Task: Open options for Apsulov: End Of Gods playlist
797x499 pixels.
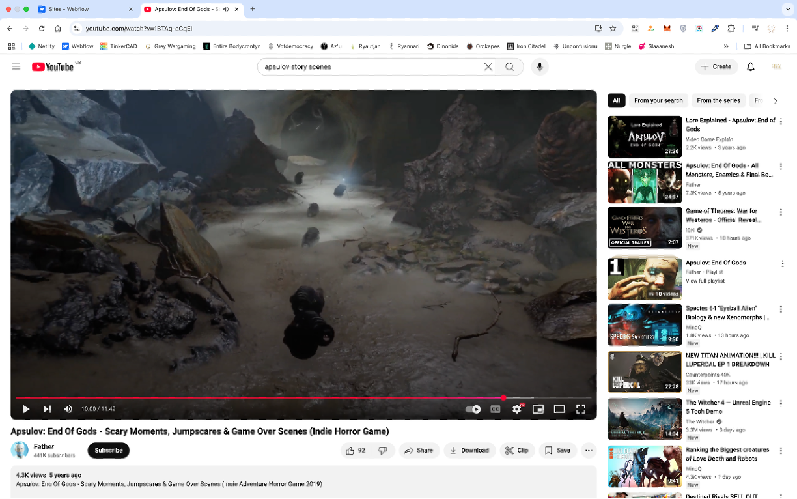Action: (782, 263)
